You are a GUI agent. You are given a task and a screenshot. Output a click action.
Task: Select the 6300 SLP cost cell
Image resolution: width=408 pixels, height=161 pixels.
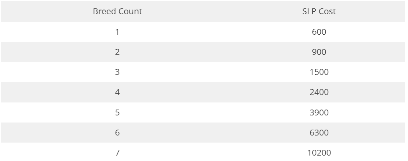(319, 133)
